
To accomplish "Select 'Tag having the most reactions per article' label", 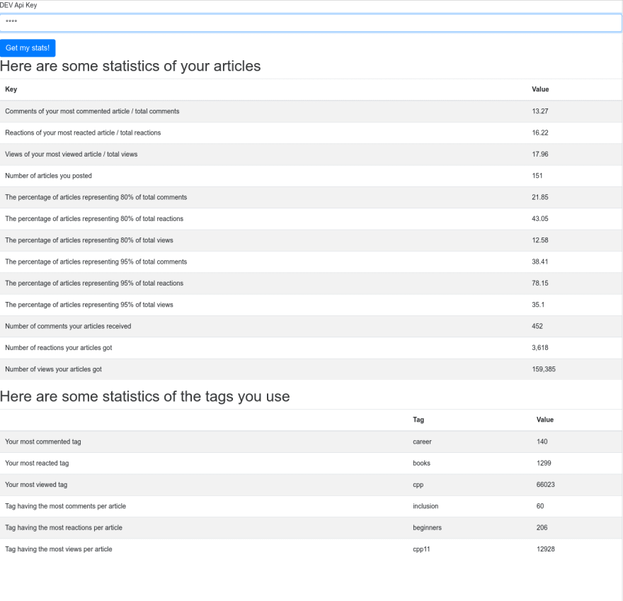I will coord(64,528).
